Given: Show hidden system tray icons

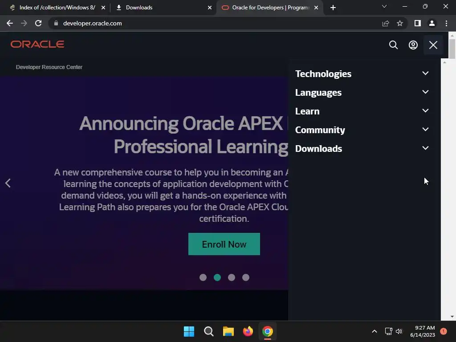Looking at the screenshot, I should [x=374, y=331].
